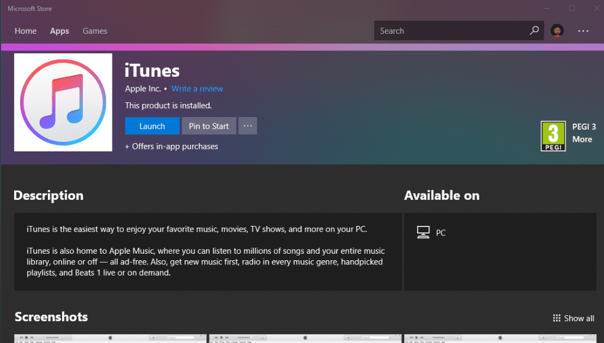The image size is (604, 343).
Task: Open the user account avatar
Action: click(557, 31)
